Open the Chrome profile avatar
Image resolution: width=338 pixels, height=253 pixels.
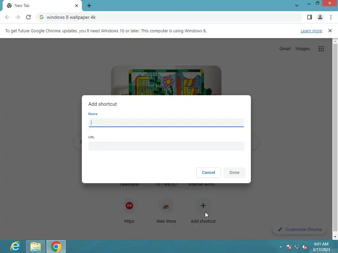click(x=320, y=17)
